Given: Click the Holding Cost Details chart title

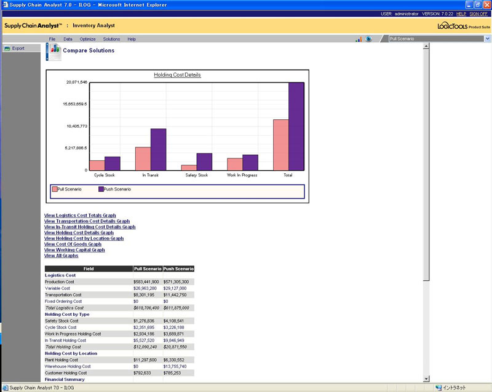Looking at the screenshot, I should coord(177,75).
